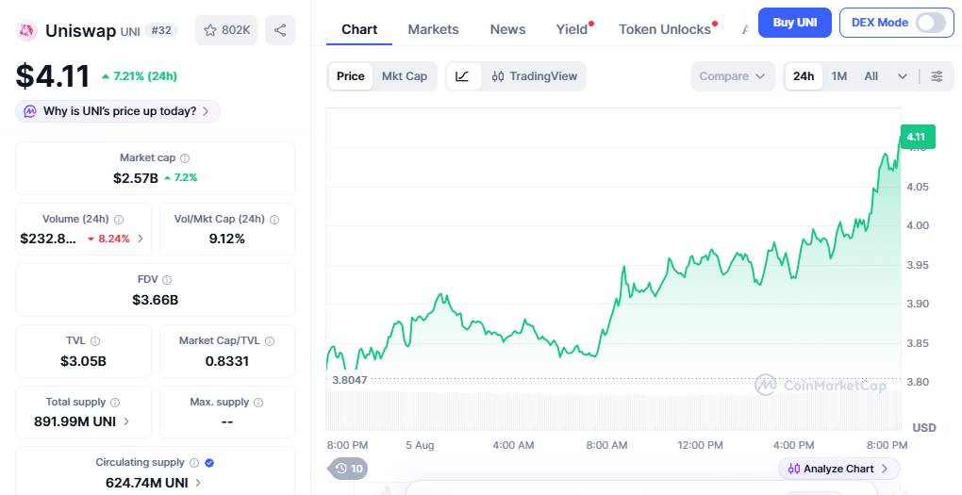Click Analyze Chart button
The height and width of the screenshot is (495, 962).
[x=838, y=469]
